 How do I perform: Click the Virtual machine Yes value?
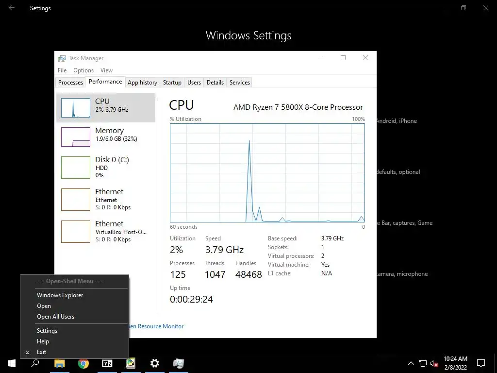click(325, 265)
